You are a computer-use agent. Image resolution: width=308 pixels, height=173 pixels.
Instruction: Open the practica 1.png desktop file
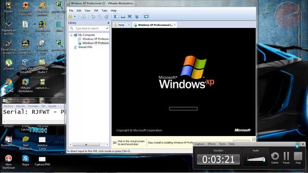pyautogui.click(x=42, y=143)
